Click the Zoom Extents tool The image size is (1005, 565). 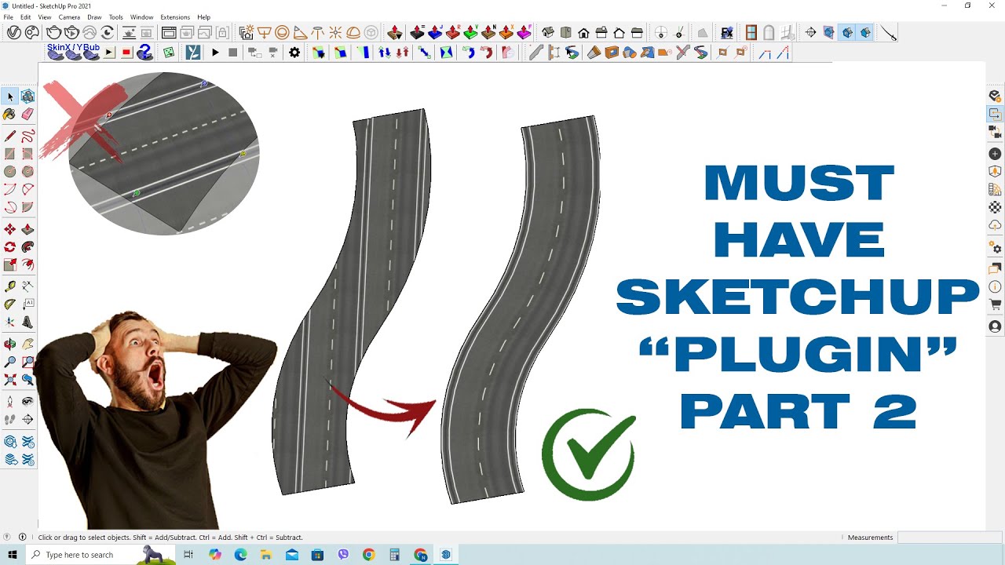tap(10, 380)
